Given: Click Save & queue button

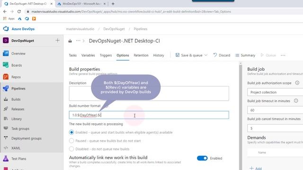Looking at the screenshot, I should coord(189,55).
